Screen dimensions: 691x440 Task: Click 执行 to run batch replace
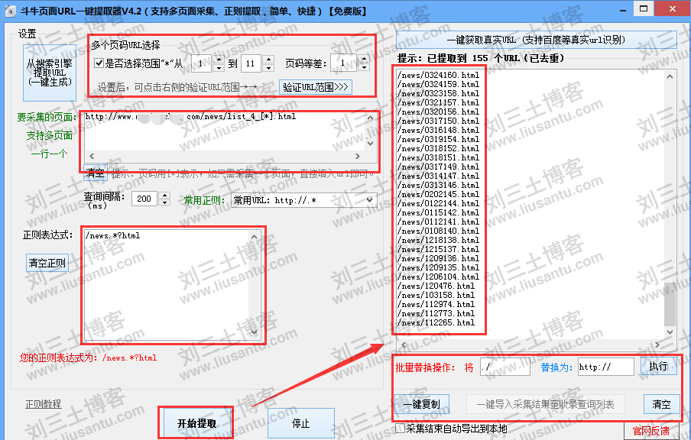coord(658,367)
